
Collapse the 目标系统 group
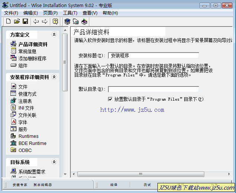click(x=54, y=162)
